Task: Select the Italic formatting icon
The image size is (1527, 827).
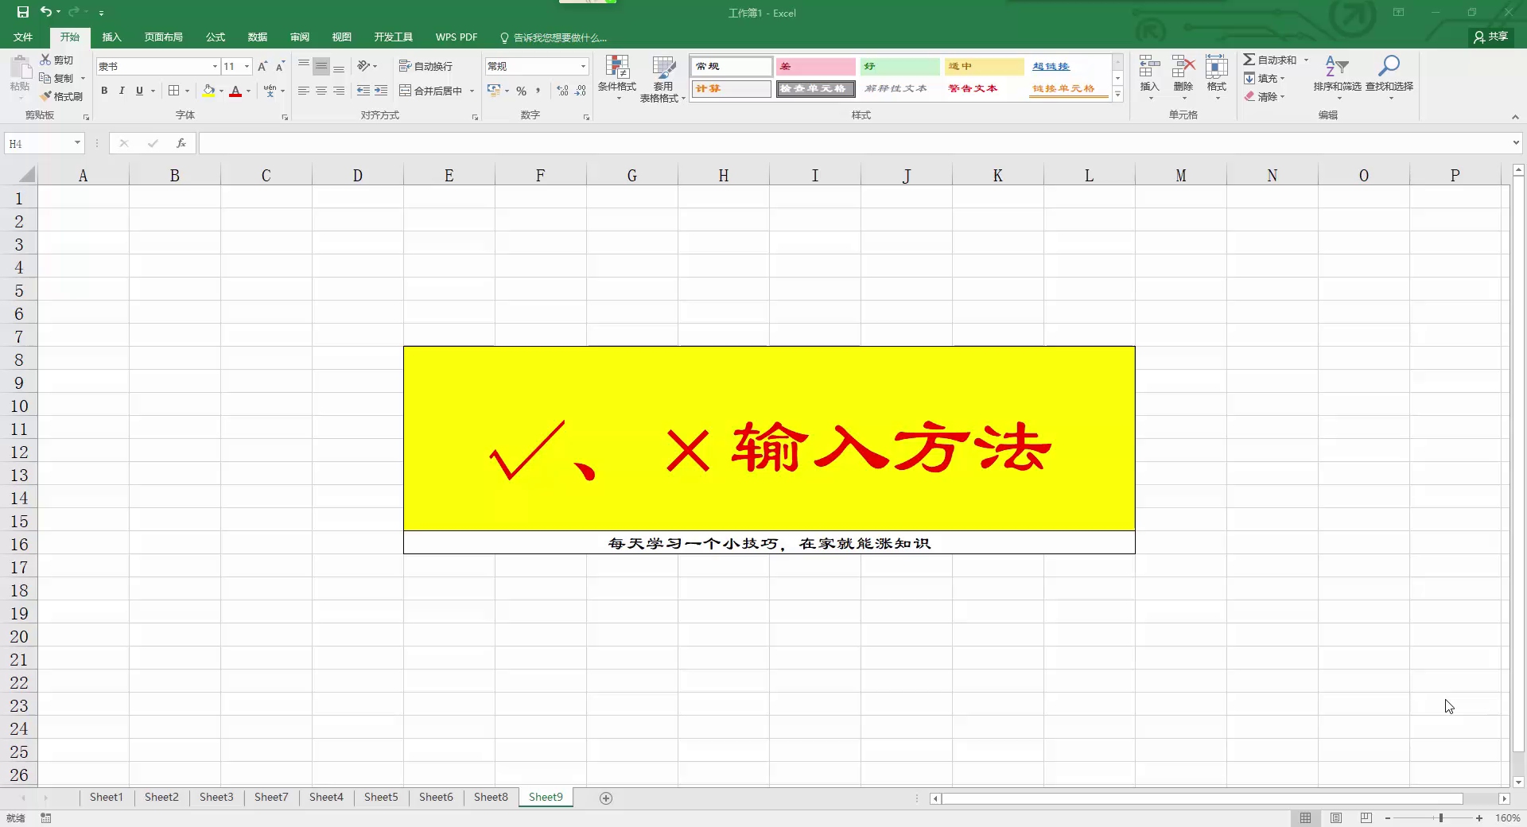Action: pos(122,91)
